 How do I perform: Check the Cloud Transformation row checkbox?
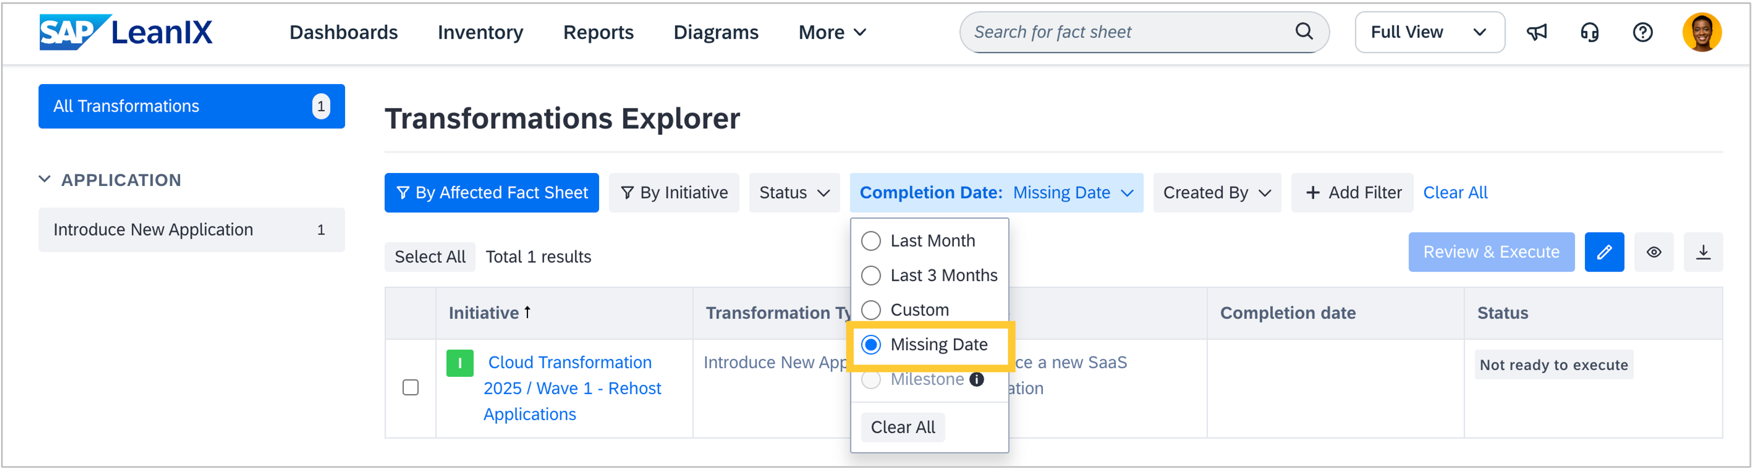tap(411, 388)
